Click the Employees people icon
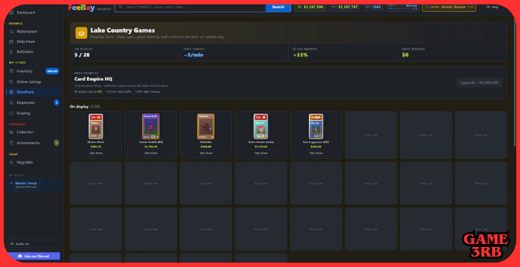 11,102
